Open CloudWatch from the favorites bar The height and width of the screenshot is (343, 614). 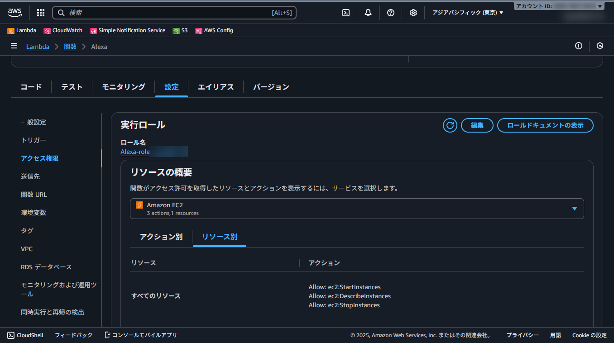tap(63, 30)
